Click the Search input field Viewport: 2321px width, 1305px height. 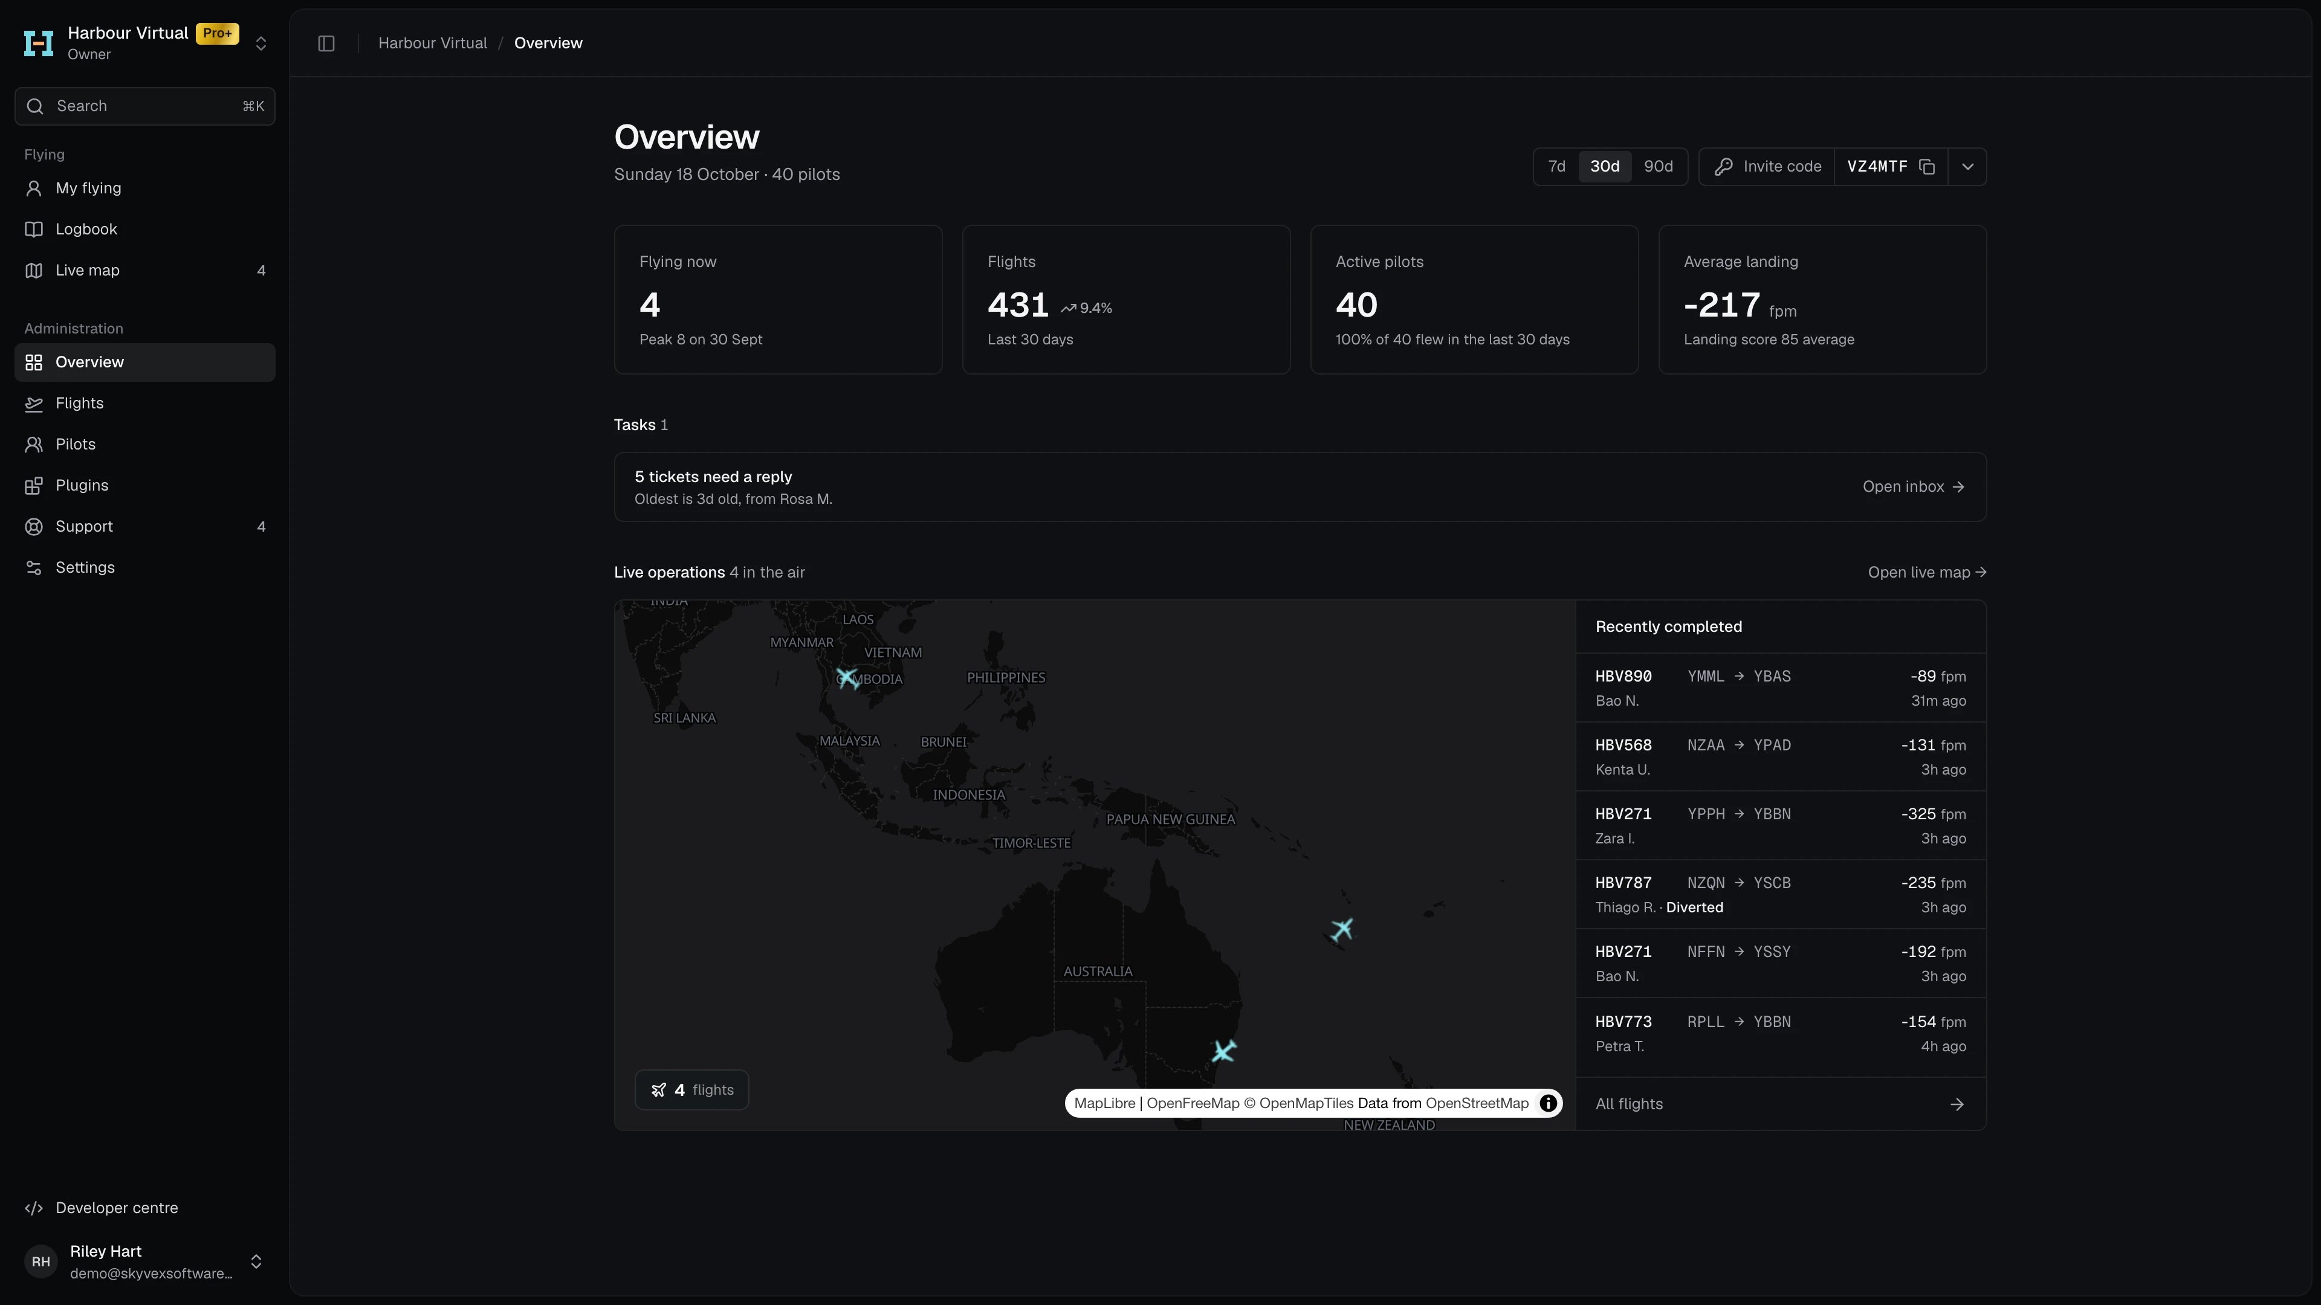(x=145, y=106)
